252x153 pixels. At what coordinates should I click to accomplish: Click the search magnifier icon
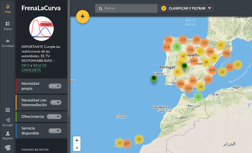tap(100, 9)
